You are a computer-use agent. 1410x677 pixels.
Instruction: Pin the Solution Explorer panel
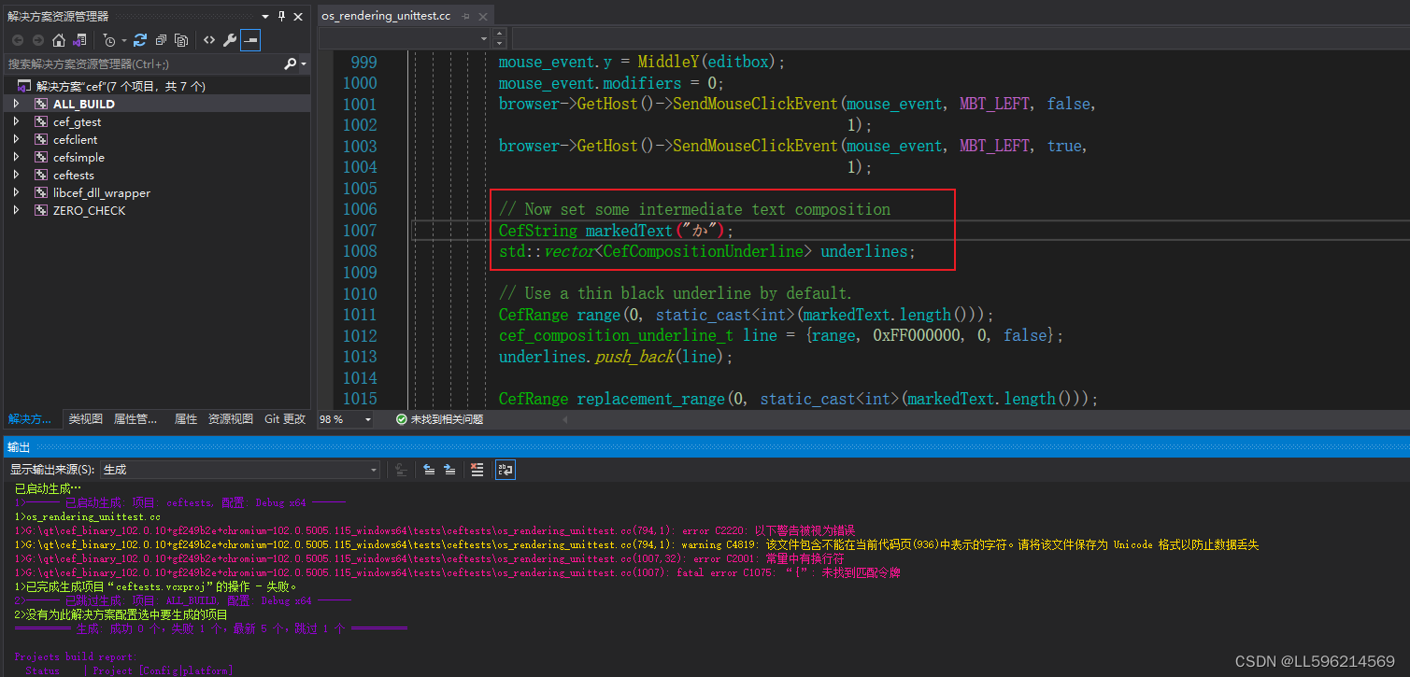pyautogui.click(x=281, y=16)
